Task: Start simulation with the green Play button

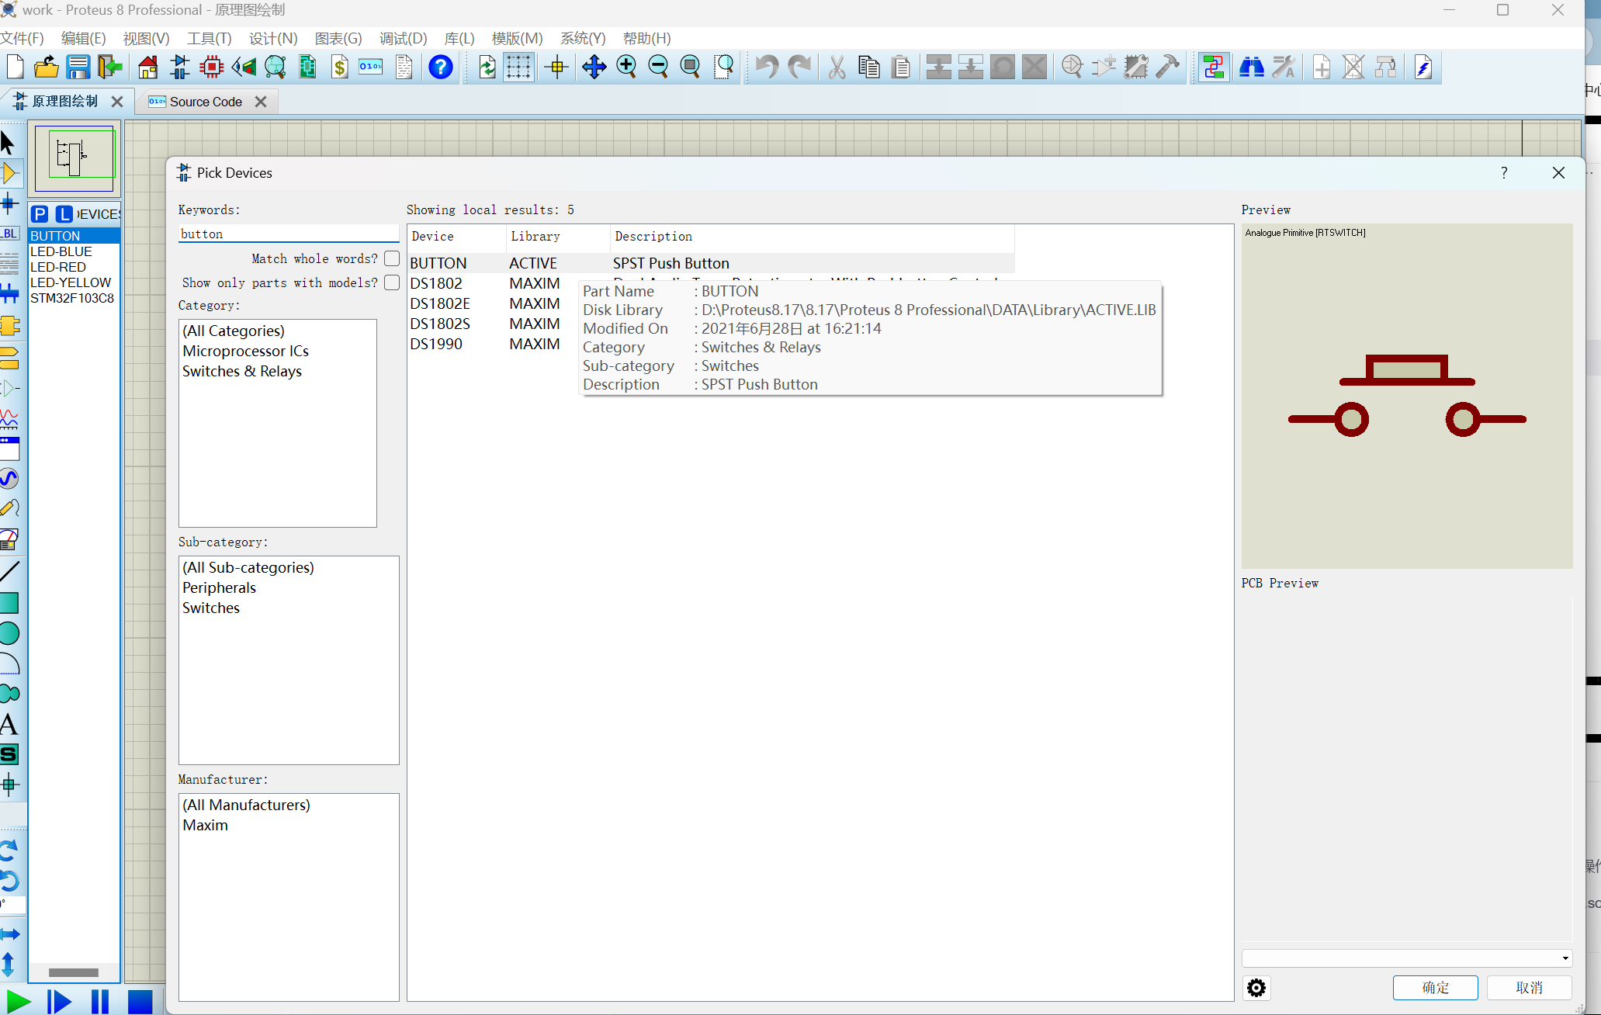Action: 18,1002
